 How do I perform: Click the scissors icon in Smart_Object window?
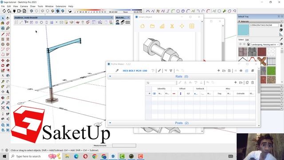(172, 26)
